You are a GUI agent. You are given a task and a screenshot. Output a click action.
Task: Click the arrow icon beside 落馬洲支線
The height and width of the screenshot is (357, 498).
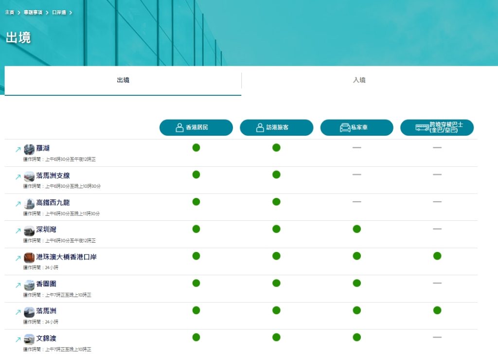point(18,177)
